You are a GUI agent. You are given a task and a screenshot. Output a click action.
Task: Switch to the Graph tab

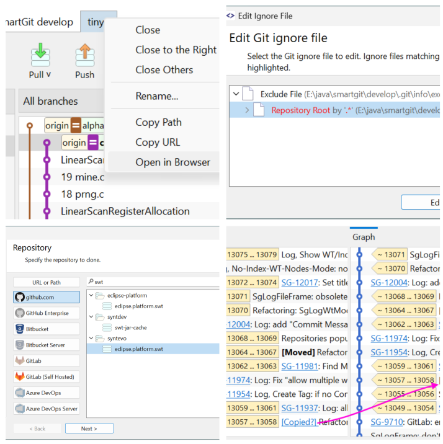click(364, 237)
